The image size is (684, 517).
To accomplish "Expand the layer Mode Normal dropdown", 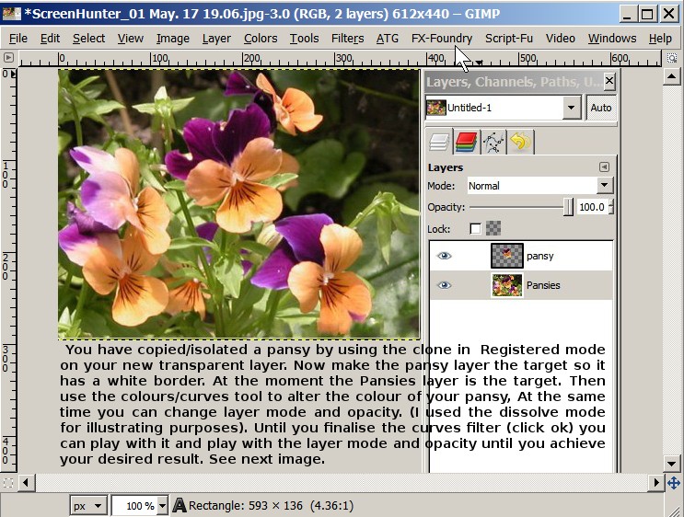I will [x=540, y=186].
